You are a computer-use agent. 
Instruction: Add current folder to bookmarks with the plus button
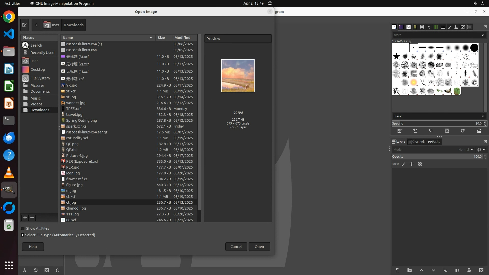(25, 218)
